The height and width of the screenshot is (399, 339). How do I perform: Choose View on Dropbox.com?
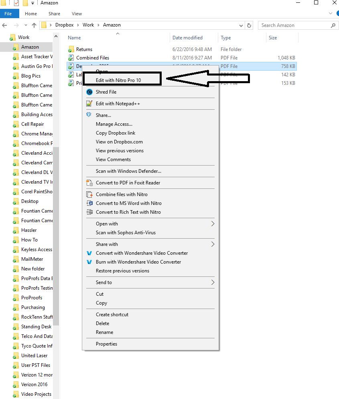tap(119, 142)
